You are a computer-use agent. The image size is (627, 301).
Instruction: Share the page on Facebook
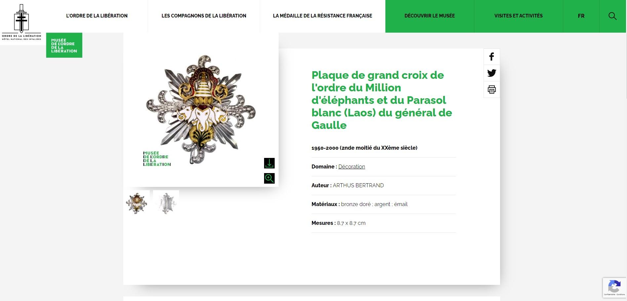[491, 57]
